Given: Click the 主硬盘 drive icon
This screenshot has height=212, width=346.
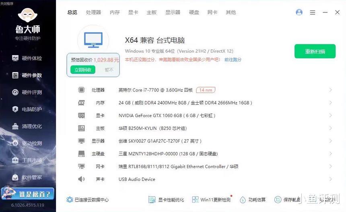Looking at the screenshot, I should coord(81,154).
